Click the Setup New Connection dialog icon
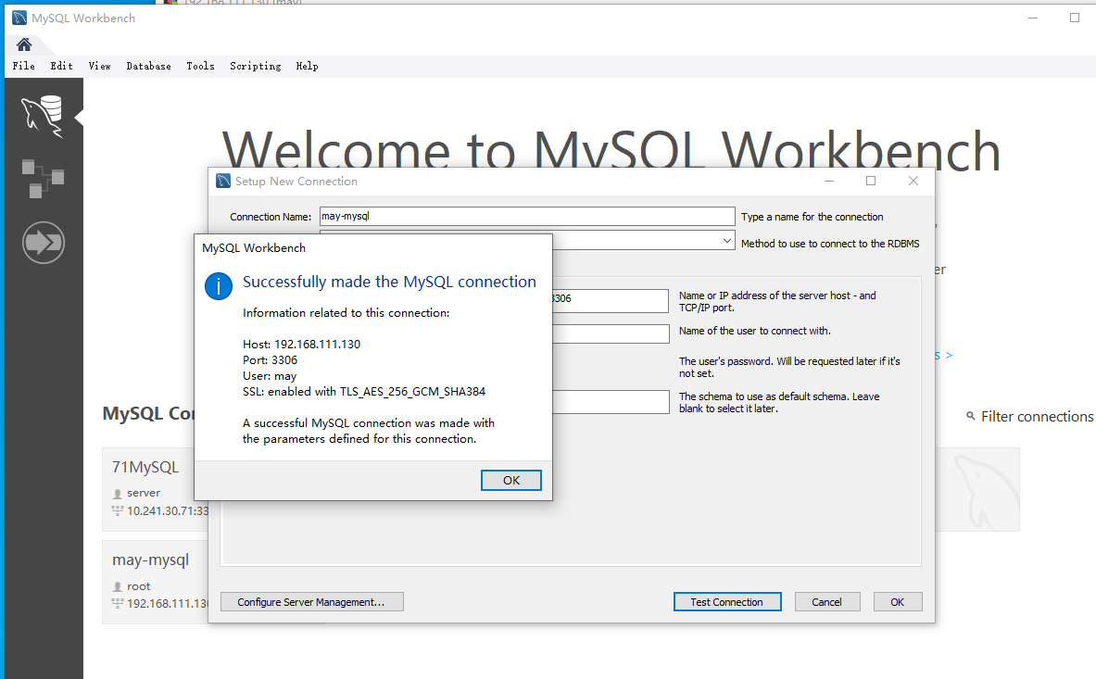 coord(223,181)
